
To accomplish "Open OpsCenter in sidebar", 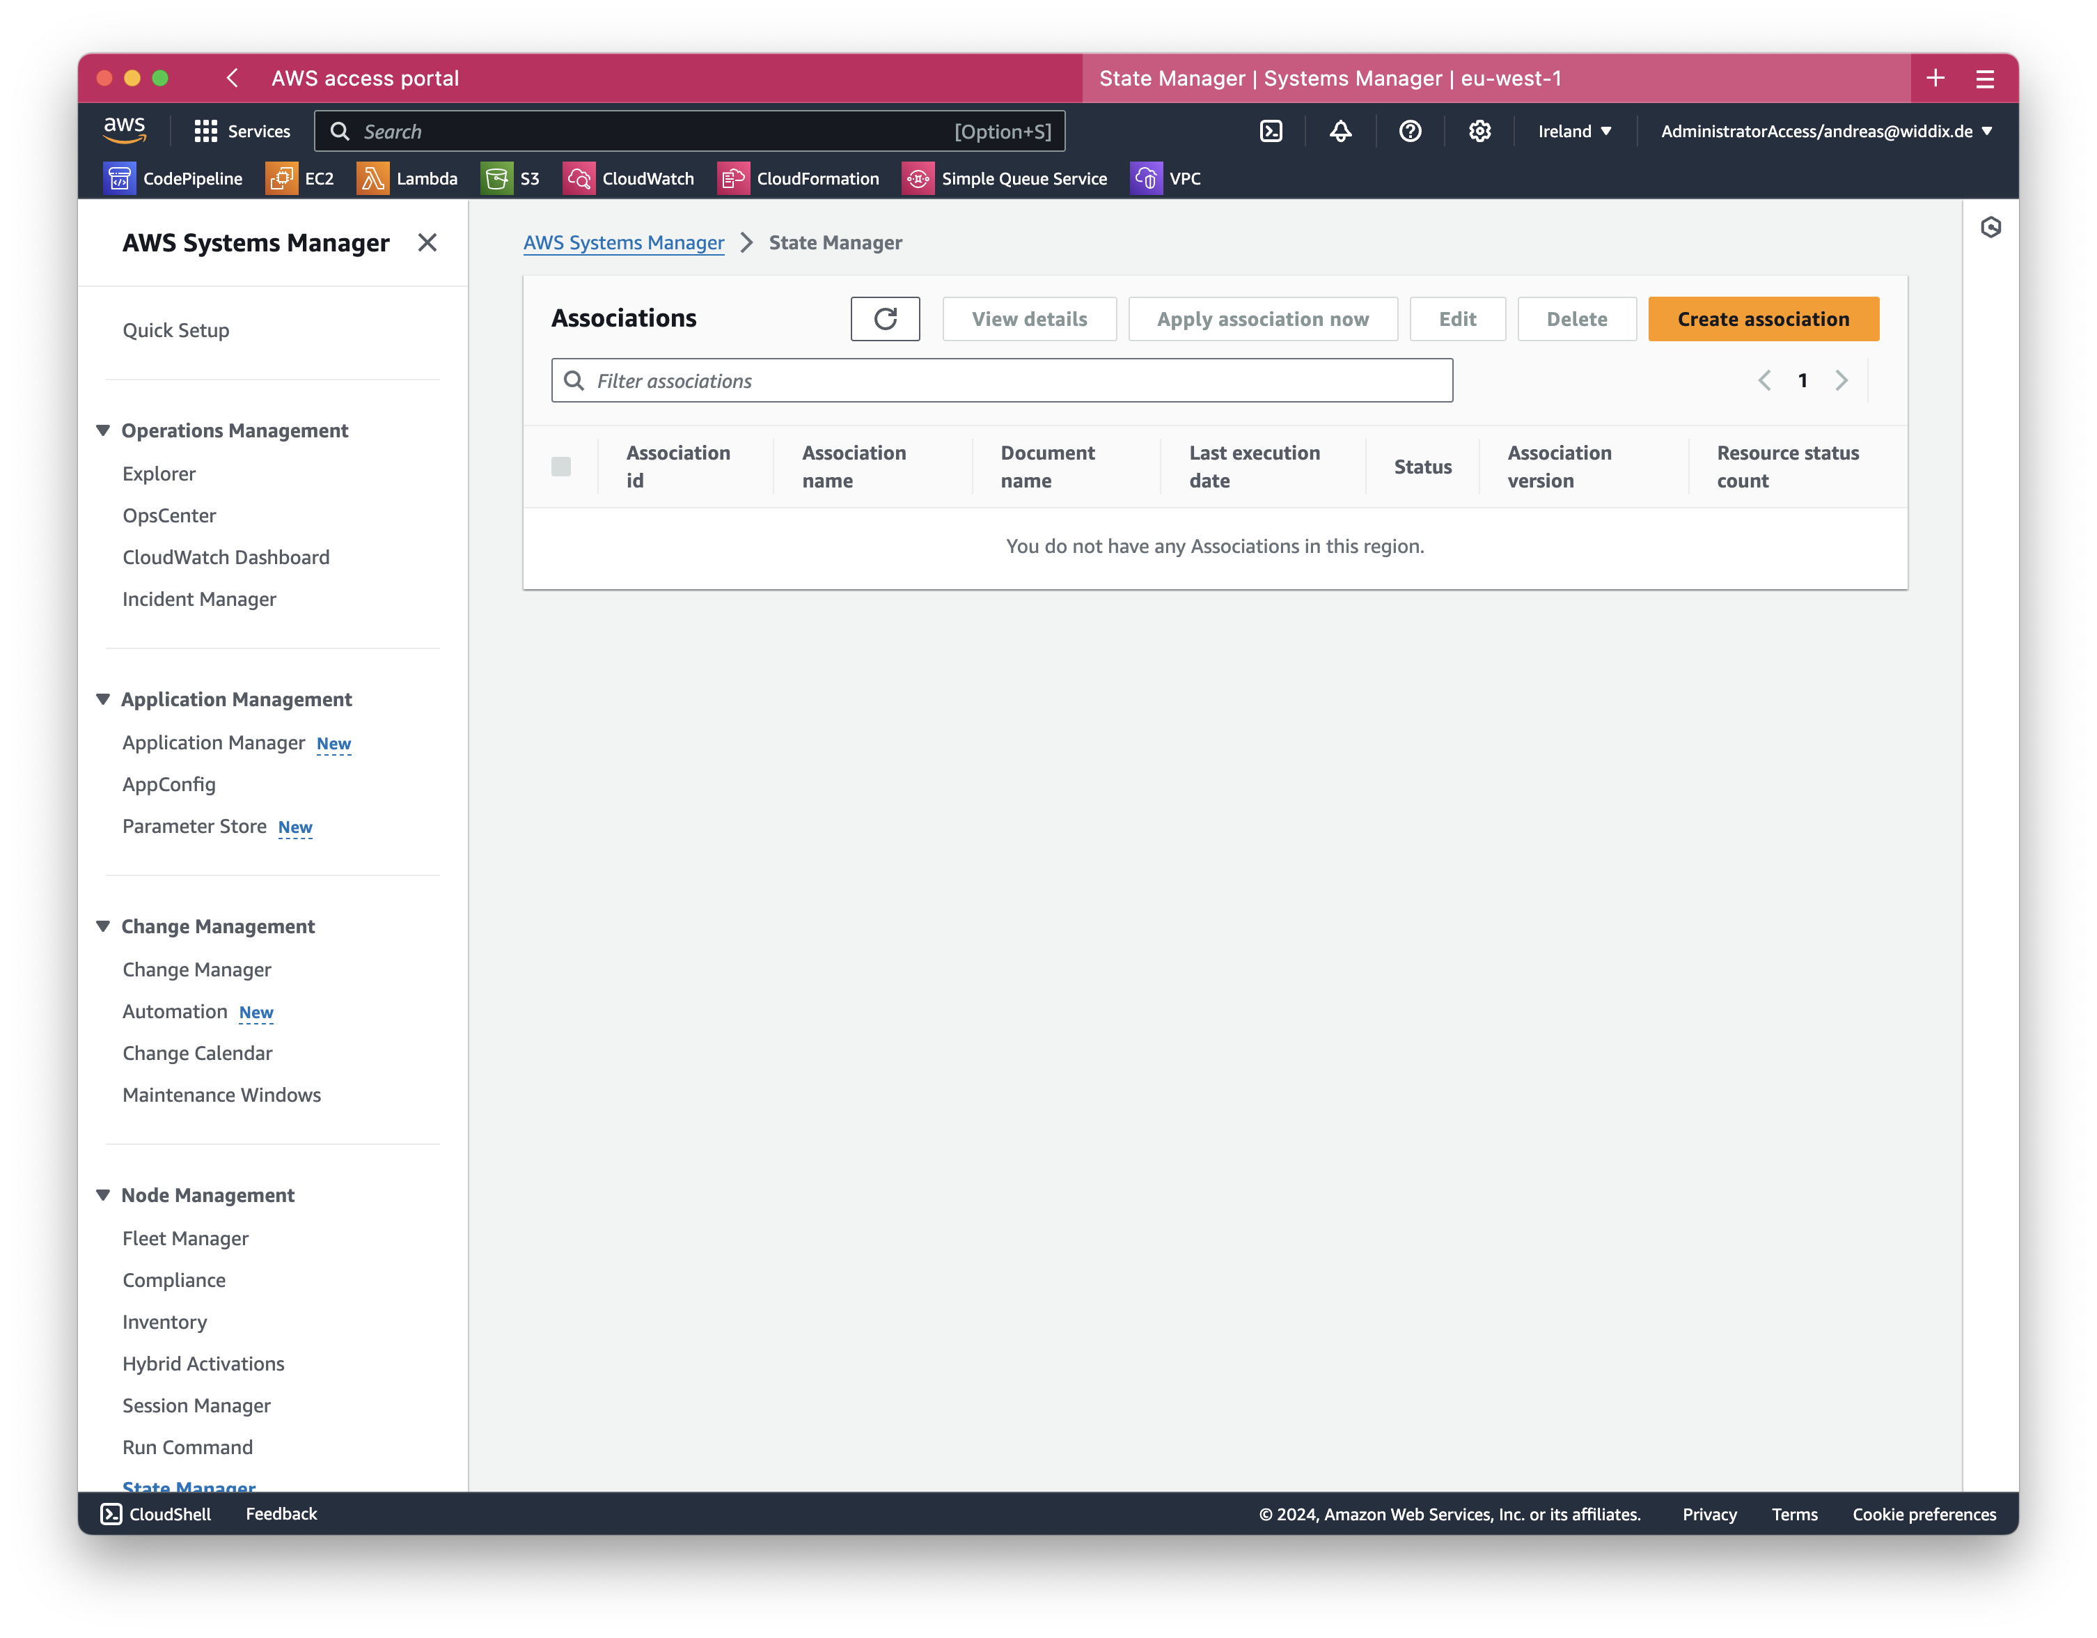I will [169, 516].
